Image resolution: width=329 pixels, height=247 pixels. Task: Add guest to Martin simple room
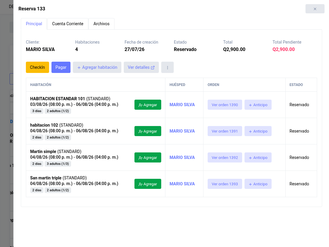[x=148, y=157]
